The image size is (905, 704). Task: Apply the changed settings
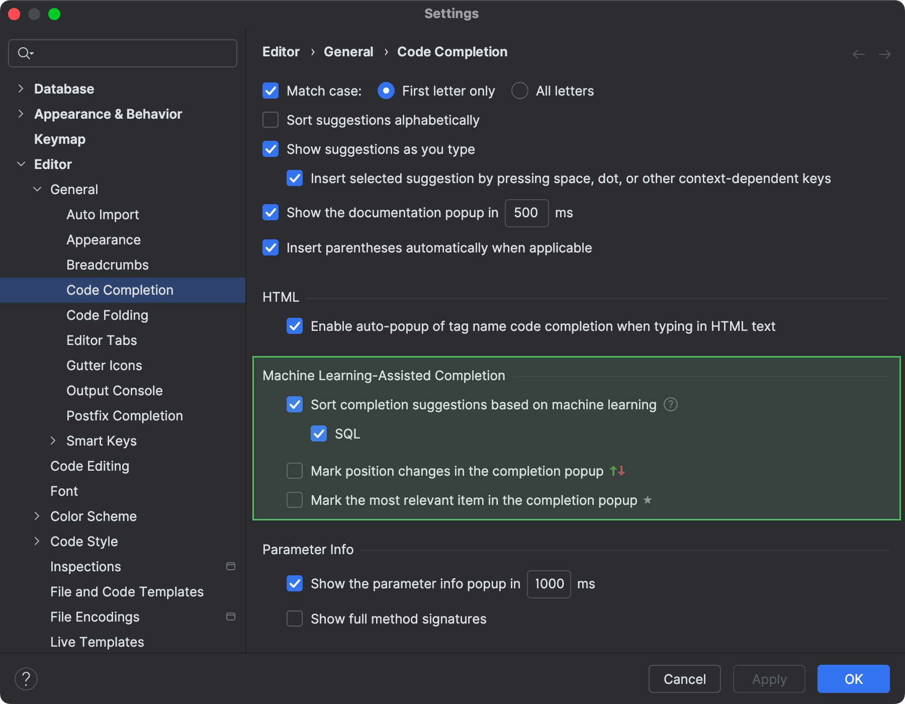(768, 679)
